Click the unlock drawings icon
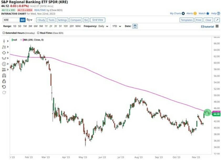 point(4,81)
